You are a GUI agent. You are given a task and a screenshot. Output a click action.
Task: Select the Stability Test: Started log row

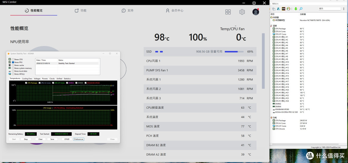[67, 63]
